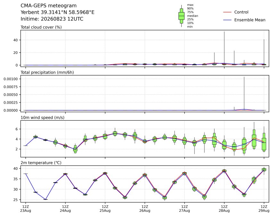273x216 pixels.
Task: Click the '0.00100' precipitation axis tick
Action: pyautogui.click(x=11, y=79)
